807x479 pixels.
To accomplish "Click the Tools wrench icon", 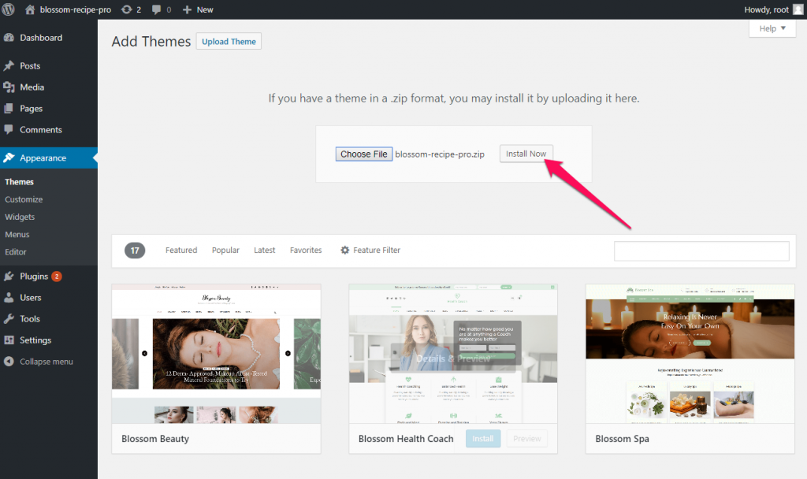I will pos(9,319).
